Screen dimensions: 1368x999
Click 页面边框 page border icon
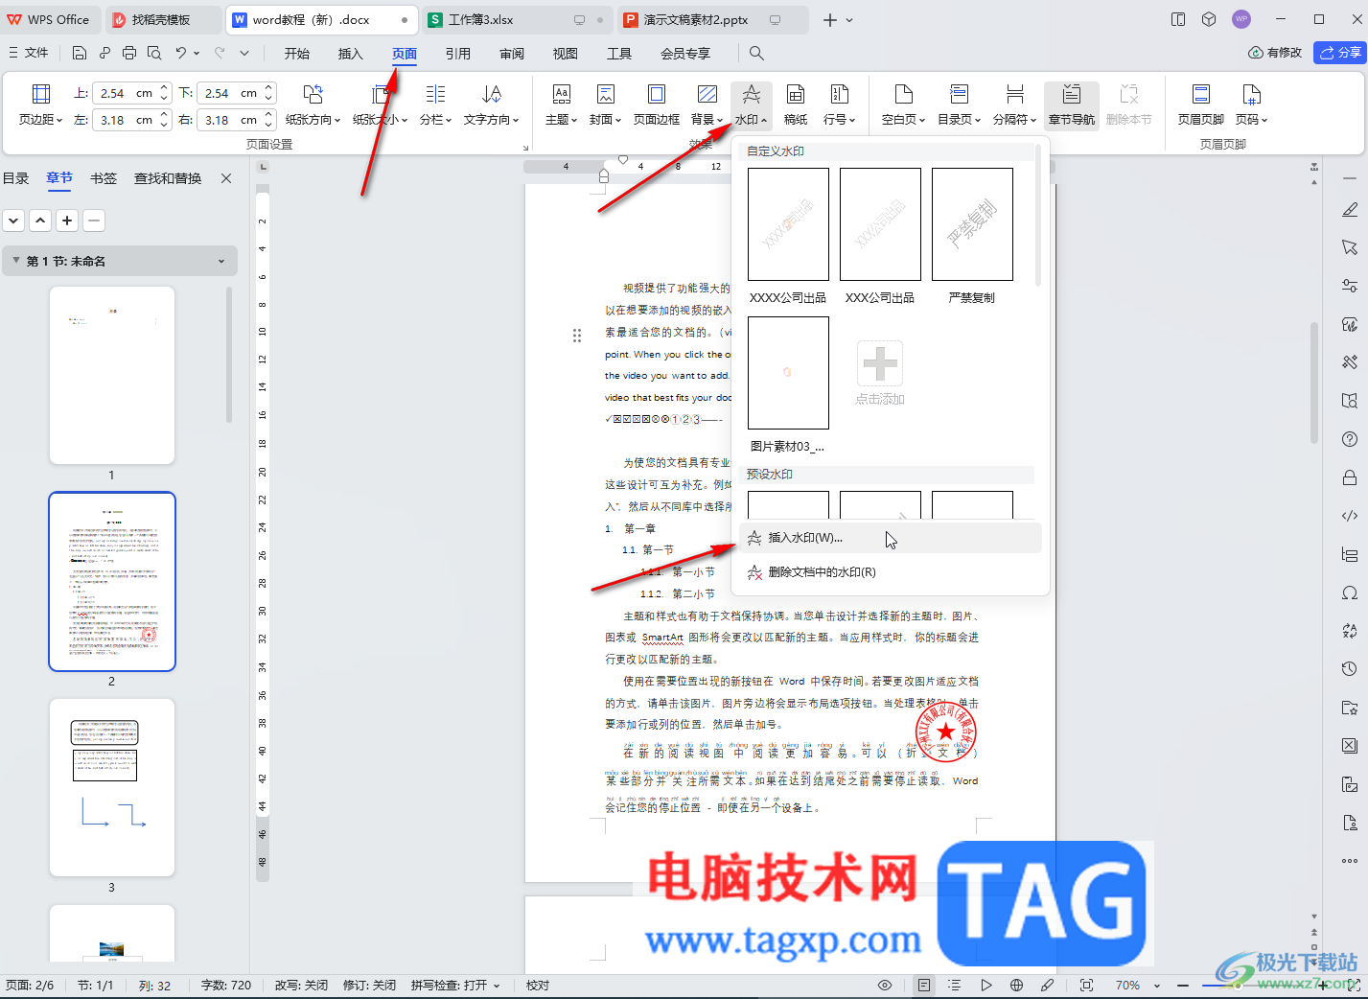[x=657, y=105]
